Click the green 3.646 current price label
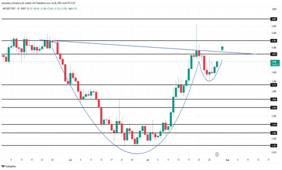The image size is (282, 170). (275, 63)
